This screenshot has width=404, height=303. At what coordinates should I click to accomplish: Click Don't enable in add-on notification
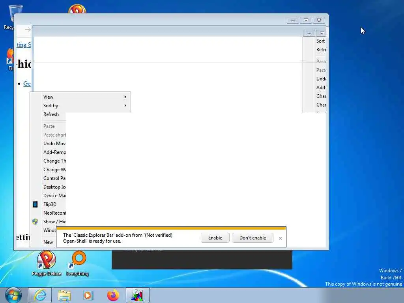tap(252, 238)
